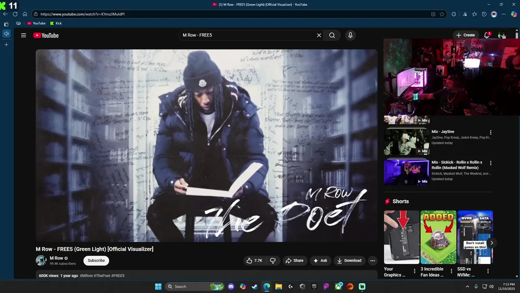520x293 pixels.
Task: Open a new tab with plus icon
Action: point(6,45)
